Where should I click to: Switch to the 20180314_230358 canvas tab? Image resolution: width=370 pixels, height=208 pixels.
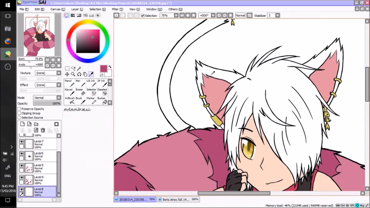point(135,199)
